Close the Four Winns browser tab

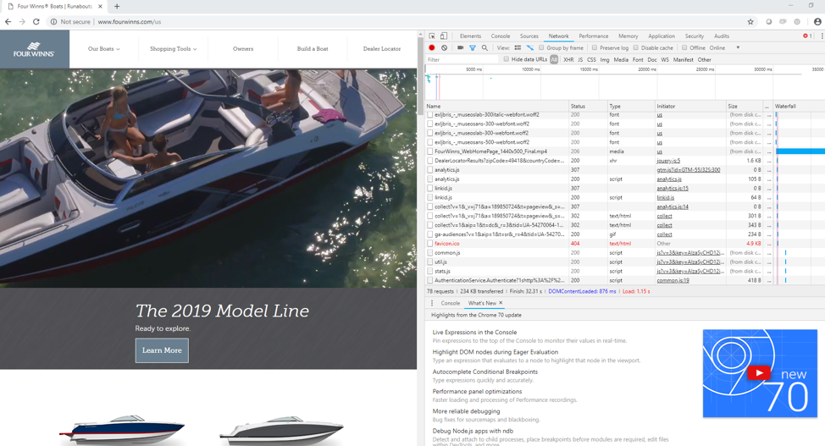point(100,6)
